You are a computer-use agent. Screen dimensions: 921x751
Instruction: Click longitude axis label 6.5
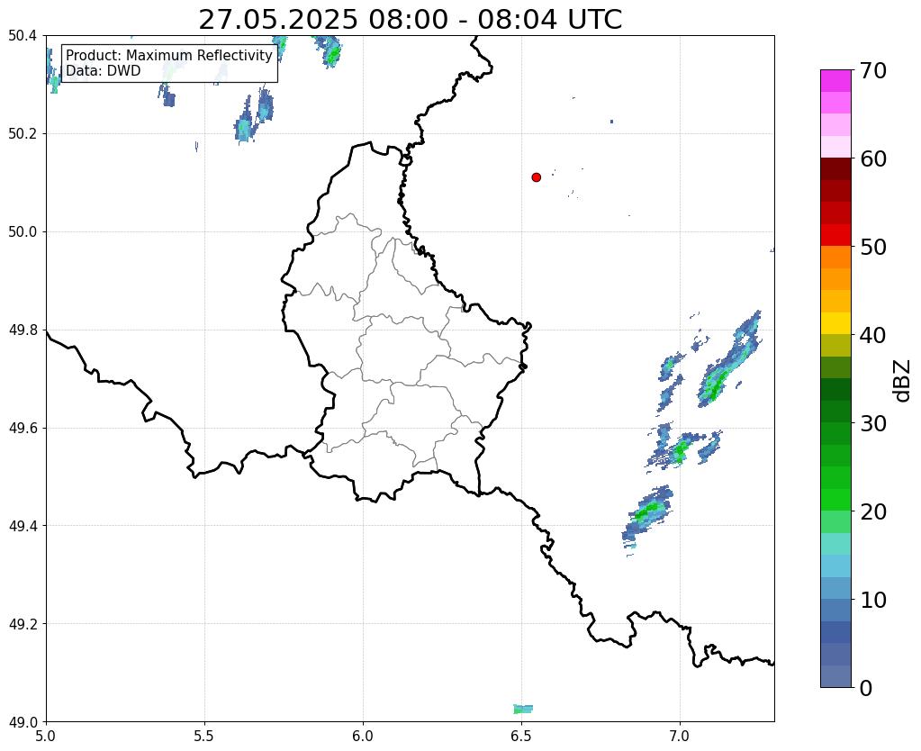(521, 737)
